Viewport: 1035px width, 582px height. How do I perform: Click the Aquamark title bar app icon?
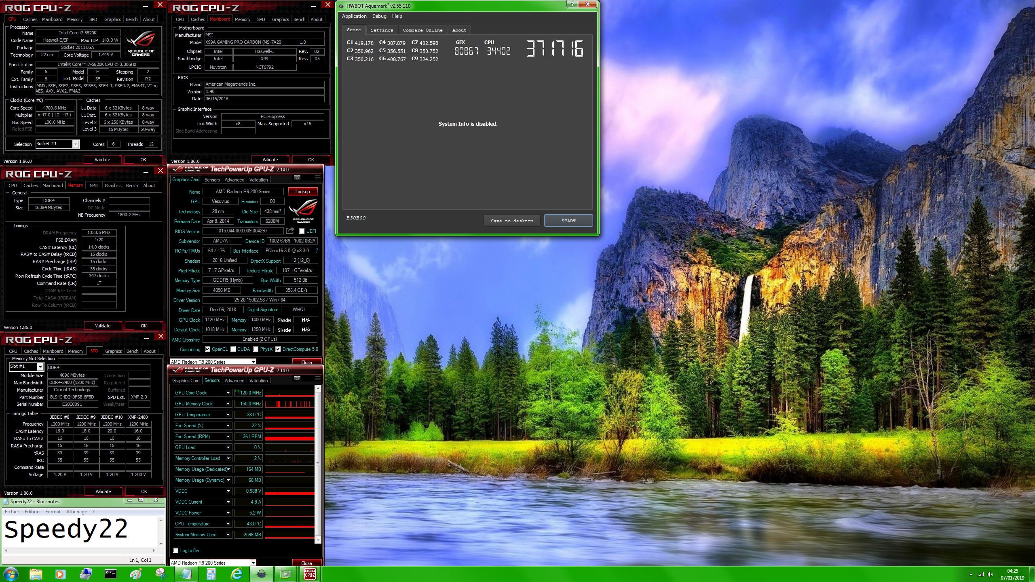pos(341,6)
